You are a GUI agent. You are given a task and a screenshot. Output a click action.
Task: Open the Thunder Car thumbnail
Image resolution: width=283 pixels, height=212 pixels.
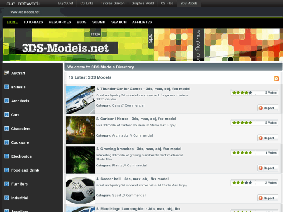click(x=80, y=100)
